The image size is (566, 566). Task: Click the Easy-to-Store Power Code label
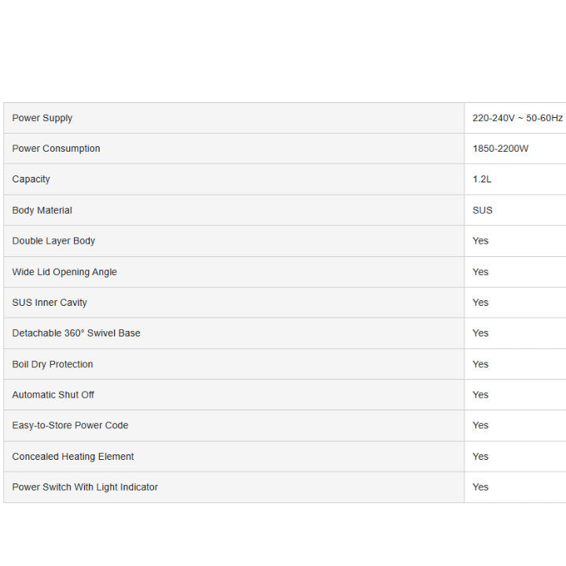[70, 425]
